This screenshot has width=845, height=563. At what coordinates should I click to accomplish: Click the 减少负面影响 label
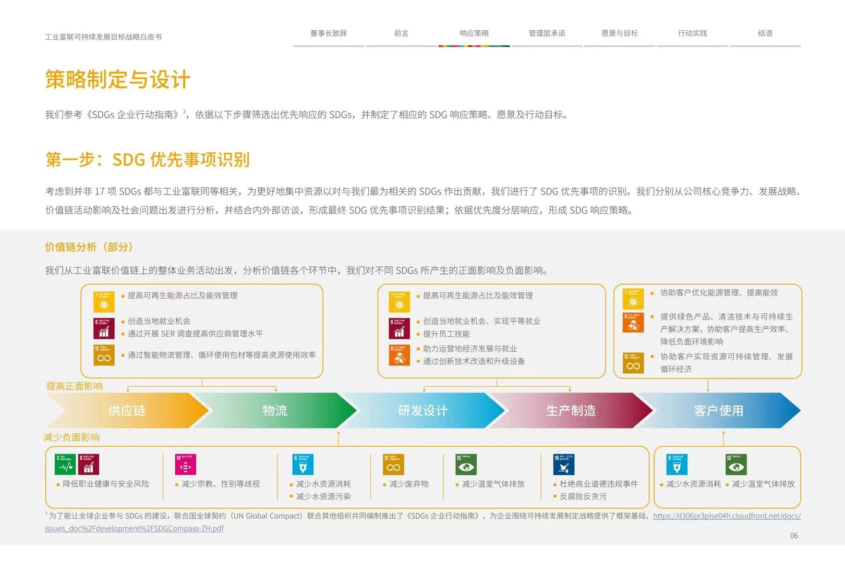click(71, 437)
